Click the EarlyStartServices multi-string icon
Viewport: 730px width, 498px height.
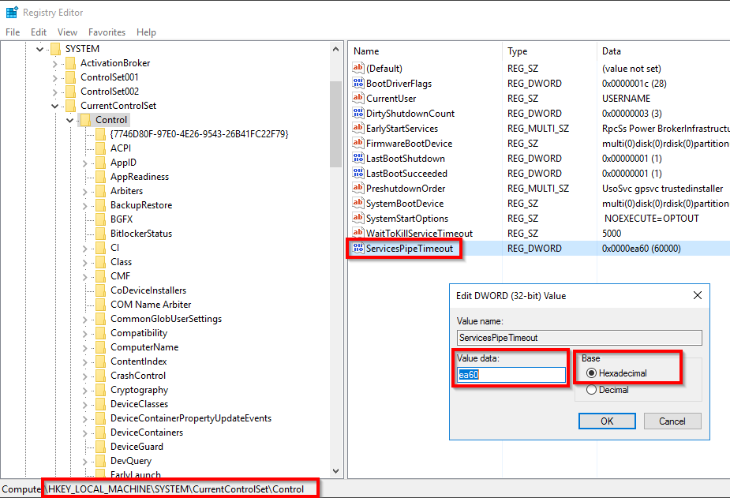(x=358, y=129)
